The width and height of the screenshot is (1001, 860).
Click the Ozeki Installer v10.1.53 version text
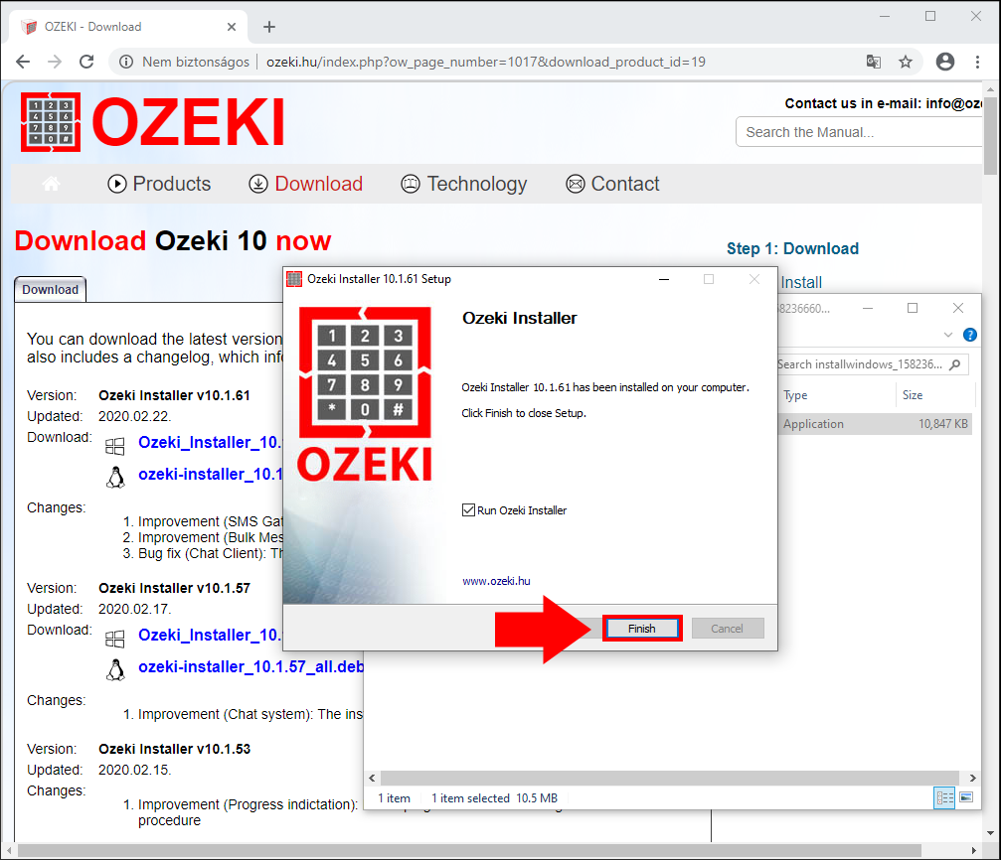[x=174, y=749]
